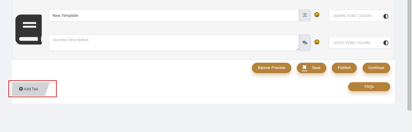This screenshot has height=132, width=412.
Task: Open emoji picker next to template name
Action: (317, 15)
